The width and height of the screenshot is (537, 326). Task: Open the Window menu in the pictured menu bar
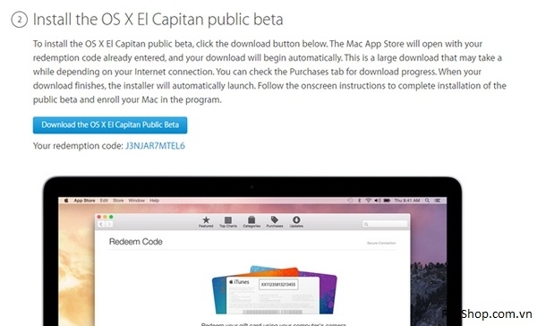click(136, 201)
